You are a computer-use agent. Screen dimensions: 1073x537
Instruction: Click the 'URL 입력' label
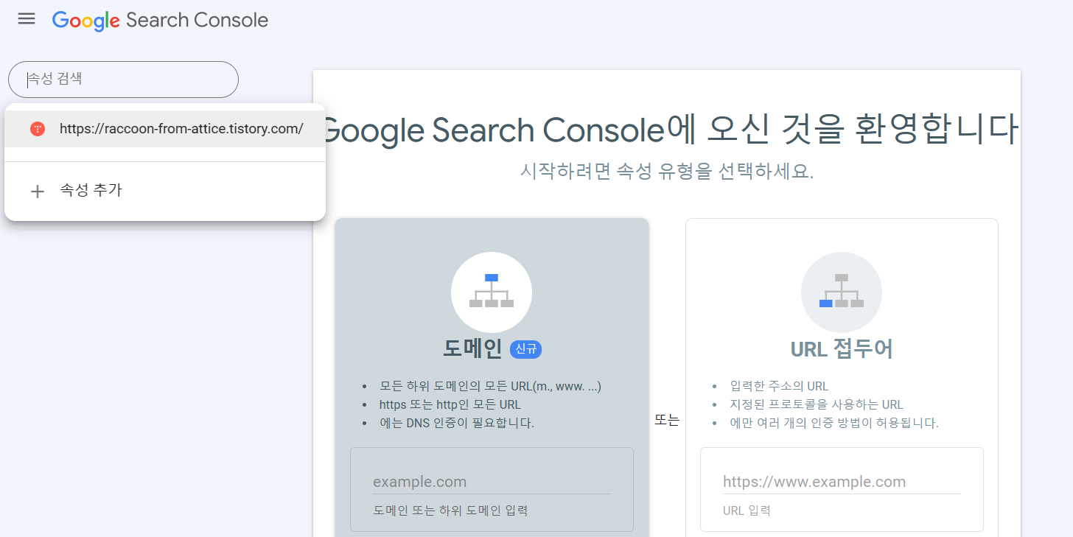point(747,510)
